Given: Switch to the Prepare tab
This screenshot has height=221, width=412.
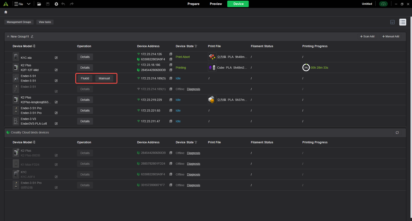Looking at the screenshot, I should point(193,4).
